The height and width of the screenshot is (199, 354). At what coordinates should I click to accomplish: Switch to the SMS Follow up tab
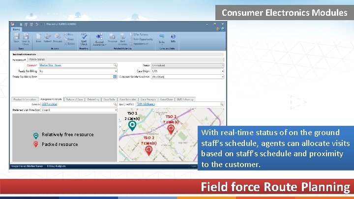(x=185, y=99)
